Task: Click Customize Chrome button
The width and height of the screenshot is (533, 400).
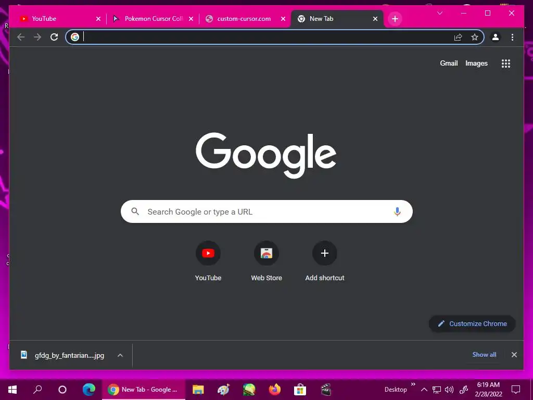Action: click(472, 324)
